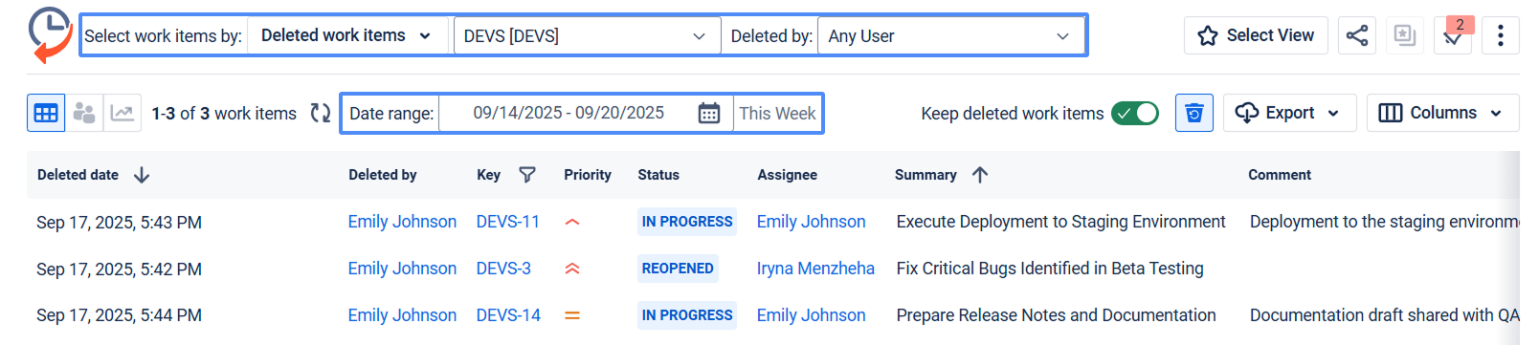Open the calendar picker icon

pyautogui.click(x=709, y=113)
